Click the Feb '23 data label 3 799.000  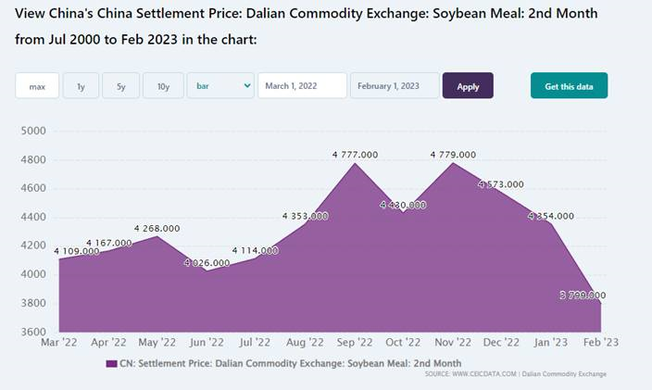point(583,296)
